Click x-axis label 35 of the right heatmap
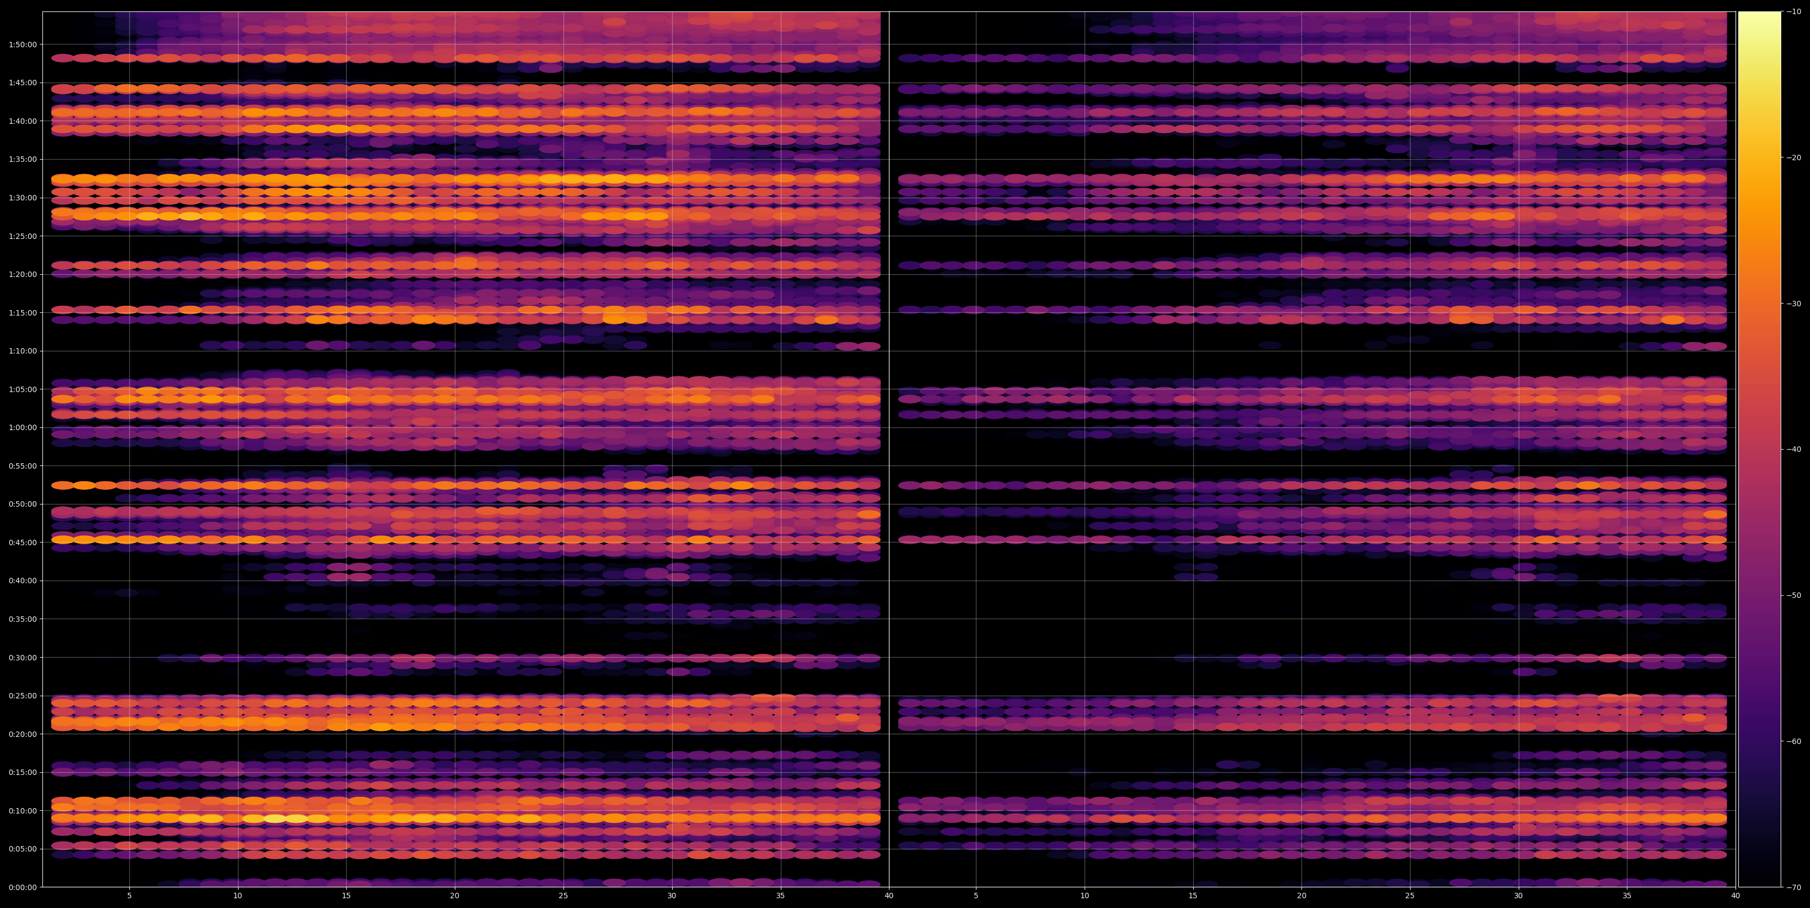Image resolution: width=1810 pixels, height=908 pixels. coord(1627,896)
